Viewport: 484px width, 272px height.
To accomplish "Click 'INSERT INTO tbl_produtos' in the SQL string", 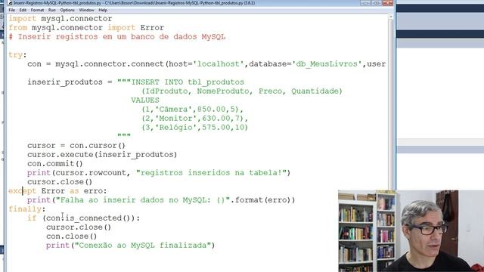I will [188, 82].
